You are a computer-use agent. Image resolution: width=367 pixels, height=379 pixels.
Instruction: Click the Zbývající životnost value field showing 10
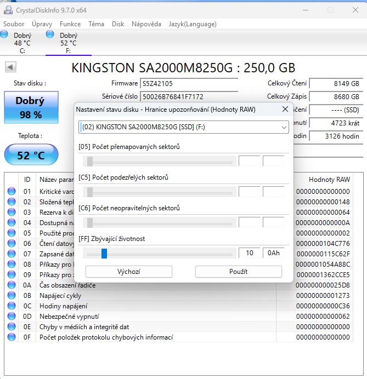pos(250,253)
